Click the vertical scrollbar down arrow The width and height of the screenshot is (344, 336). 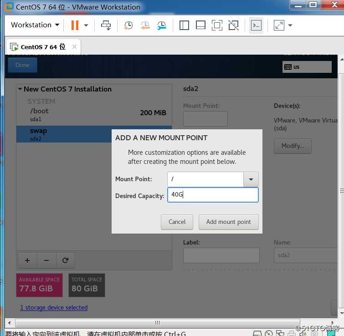point(342,313)
